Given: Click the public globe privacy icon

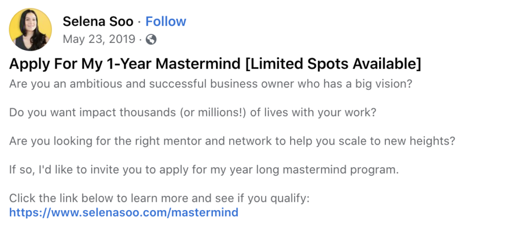Looking at the screenshot, I should [151, 39].
